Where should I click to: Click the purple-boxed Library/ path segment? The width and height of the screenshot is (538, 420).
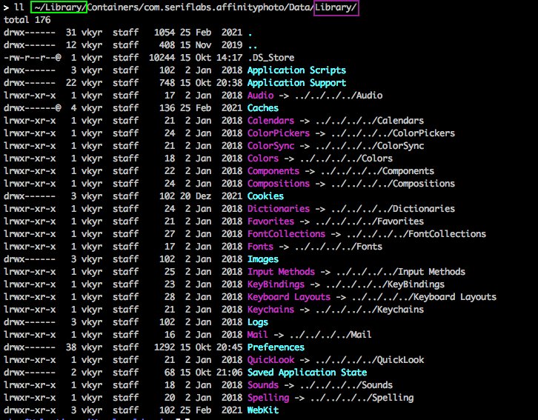[x=336, y=7]
